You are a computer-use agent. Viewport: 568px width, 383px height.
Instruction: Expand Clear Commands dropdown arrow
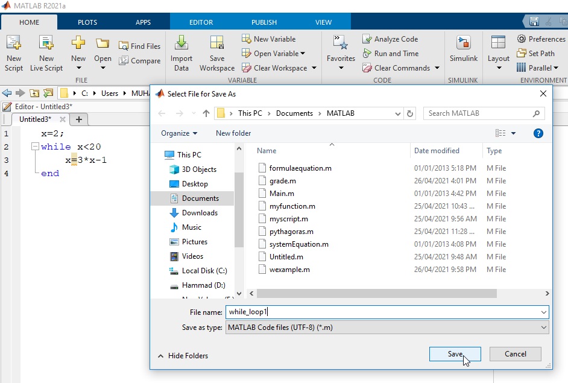[437, 68]
